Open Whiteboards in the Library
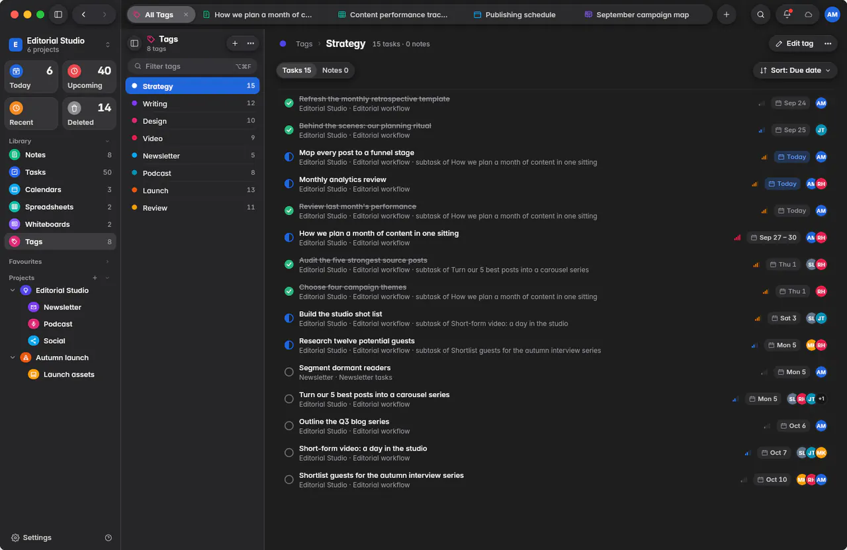Viewport: 847px width, 550px height. point(60,224)
